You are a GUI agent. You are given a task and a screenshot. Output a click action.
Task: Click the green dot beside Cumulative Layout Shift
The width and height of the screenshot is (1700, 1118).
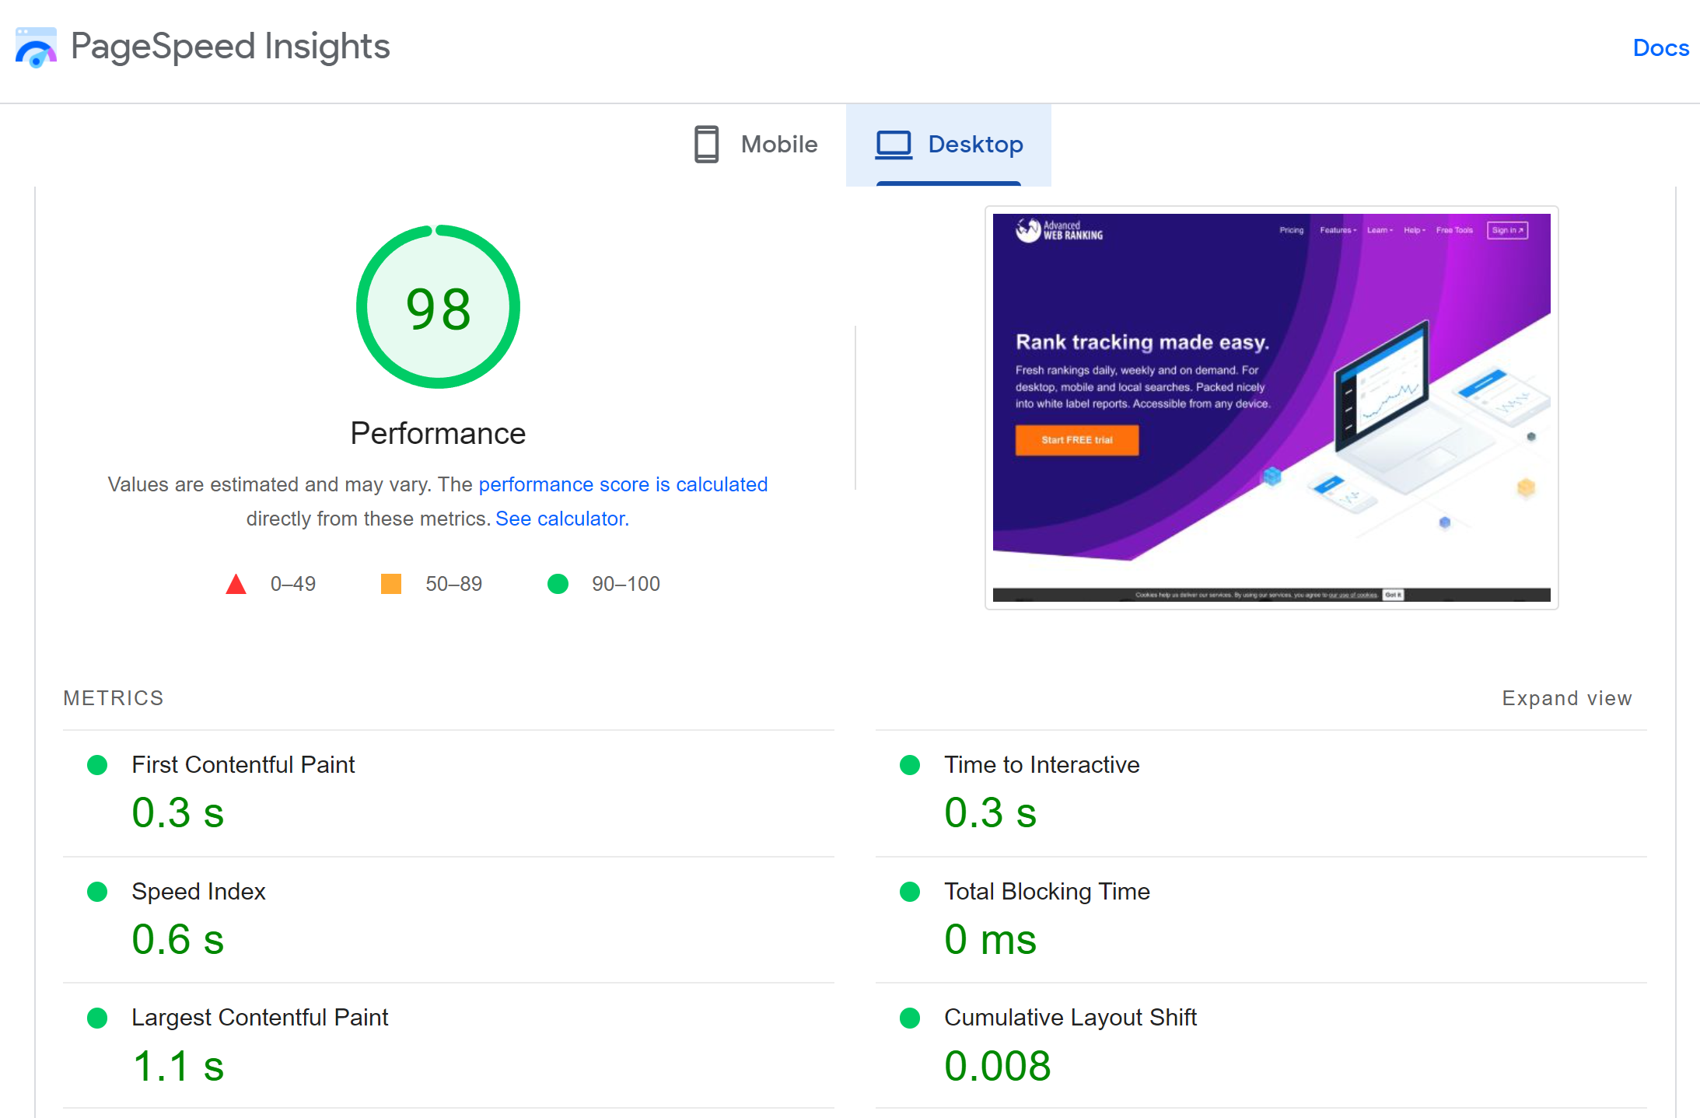pos(909,1018)
